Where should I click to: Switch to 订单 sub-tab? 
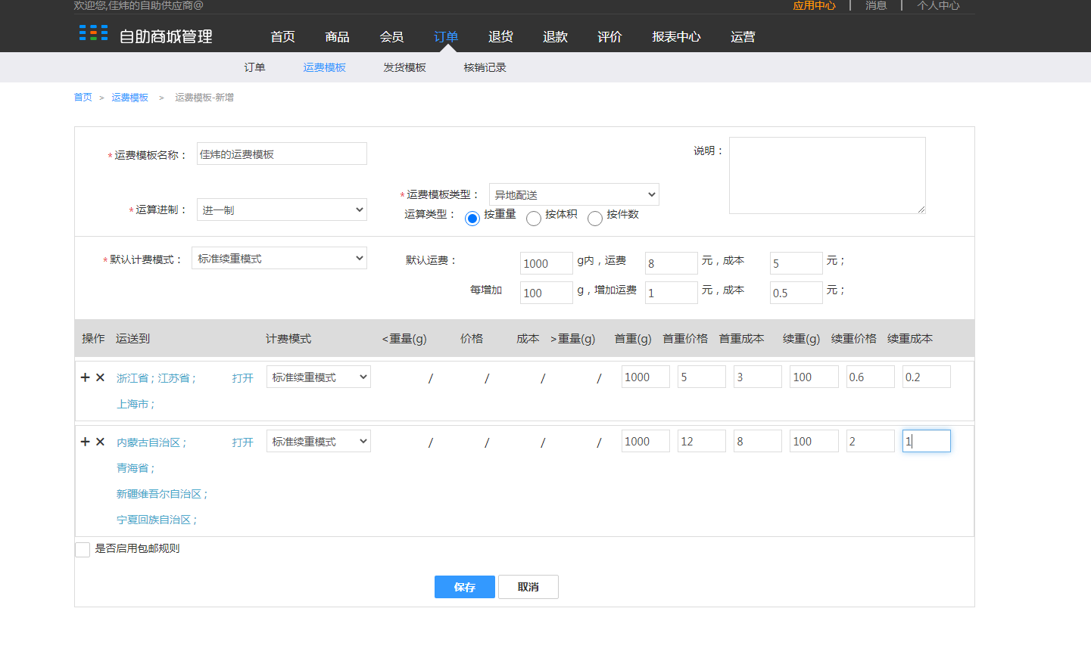click(x=254, y=67)
